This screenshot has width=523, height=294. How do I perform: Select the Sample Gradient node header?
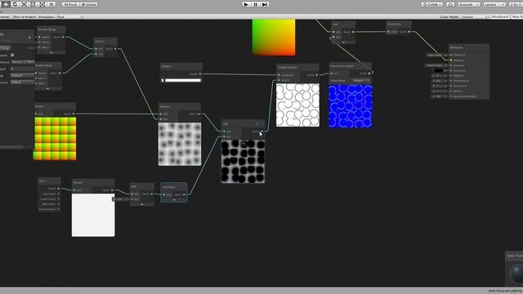(297, 67)
